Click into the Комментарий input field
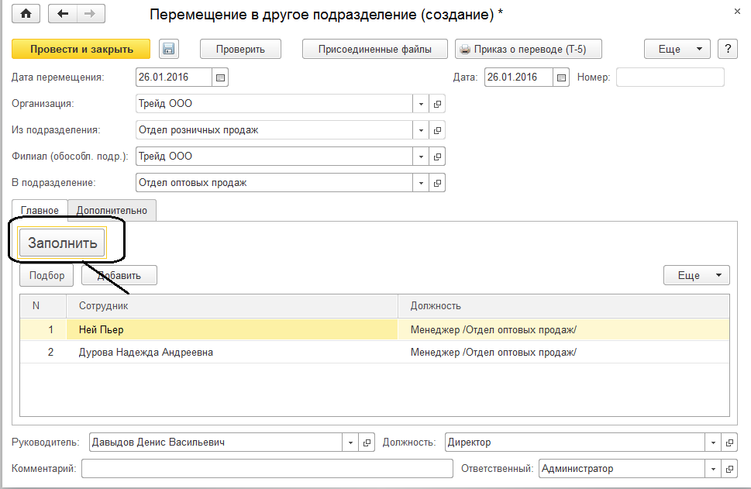 (267, 469)
